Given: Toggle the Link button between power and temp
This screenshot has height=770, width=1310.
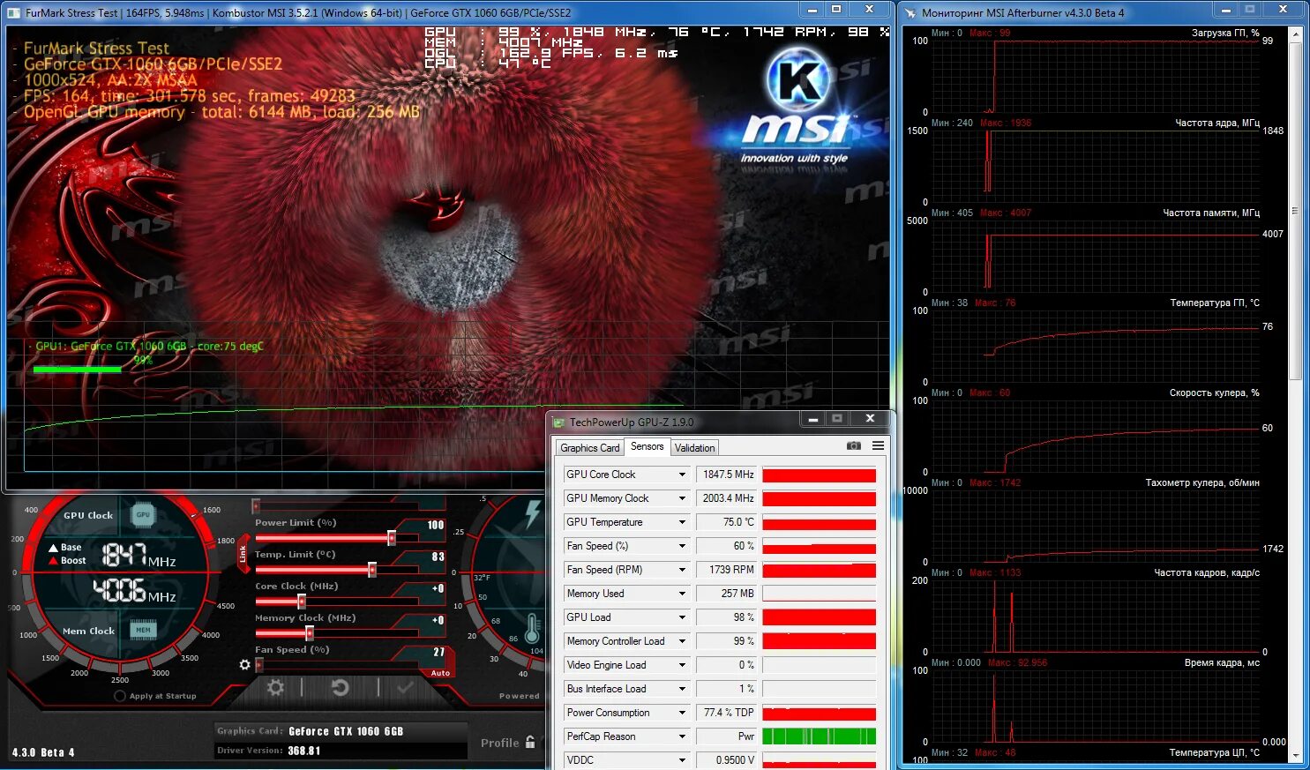Looking at the screenshot, I should [x=243, y=554].
